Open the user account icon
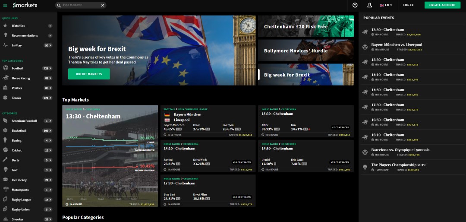This screenshot has width=466, height=222. pos(369,5)
